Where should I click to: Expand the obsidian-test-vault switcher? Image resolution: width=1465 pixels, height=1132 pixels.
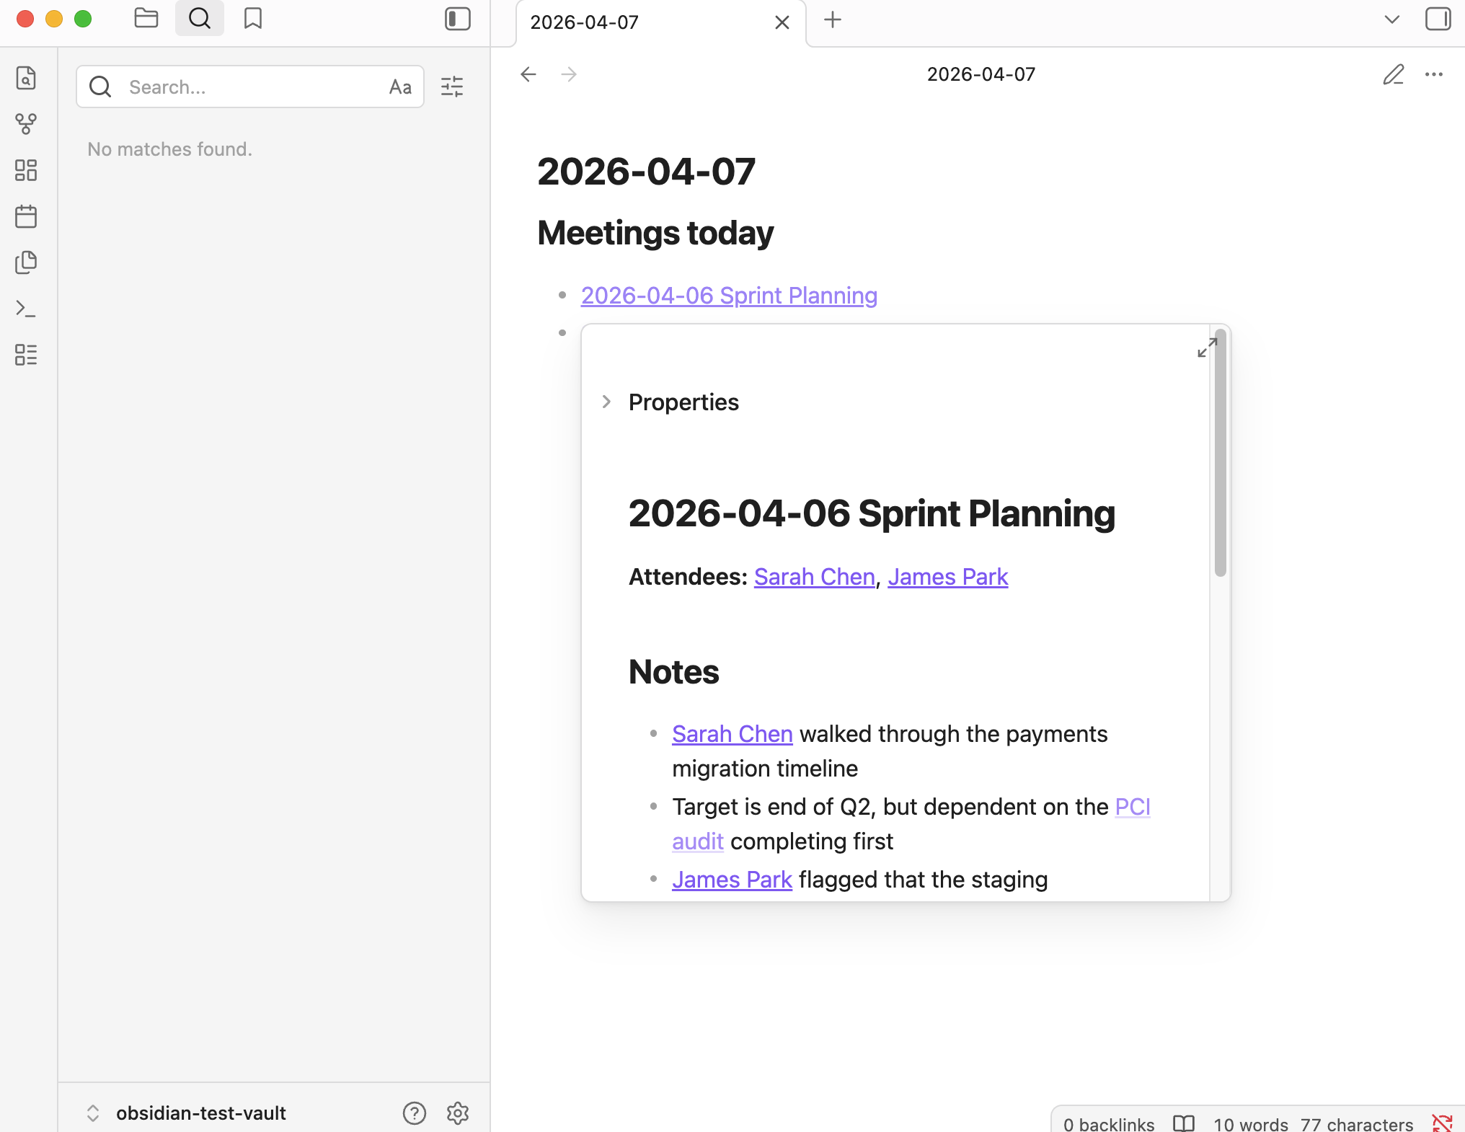coord(93,1113)
